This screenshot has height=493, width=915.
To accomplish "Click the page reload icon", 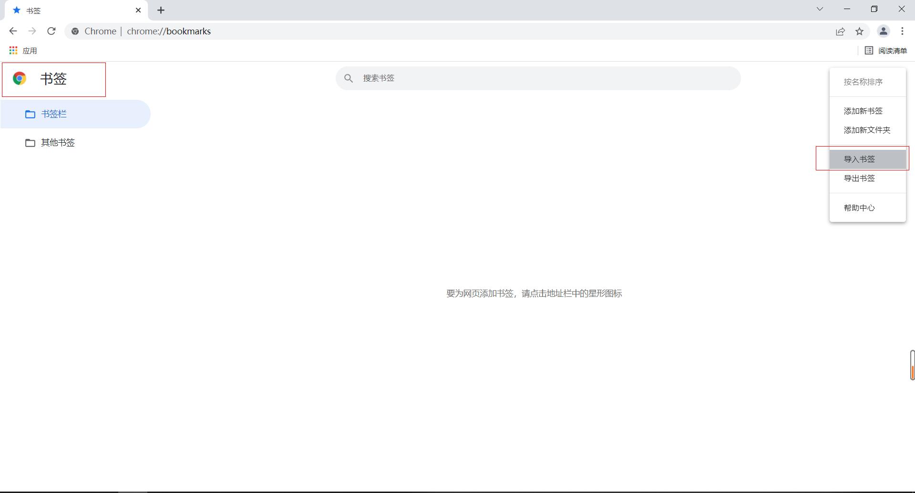I will pyautogui.click(x=51, y=31).
